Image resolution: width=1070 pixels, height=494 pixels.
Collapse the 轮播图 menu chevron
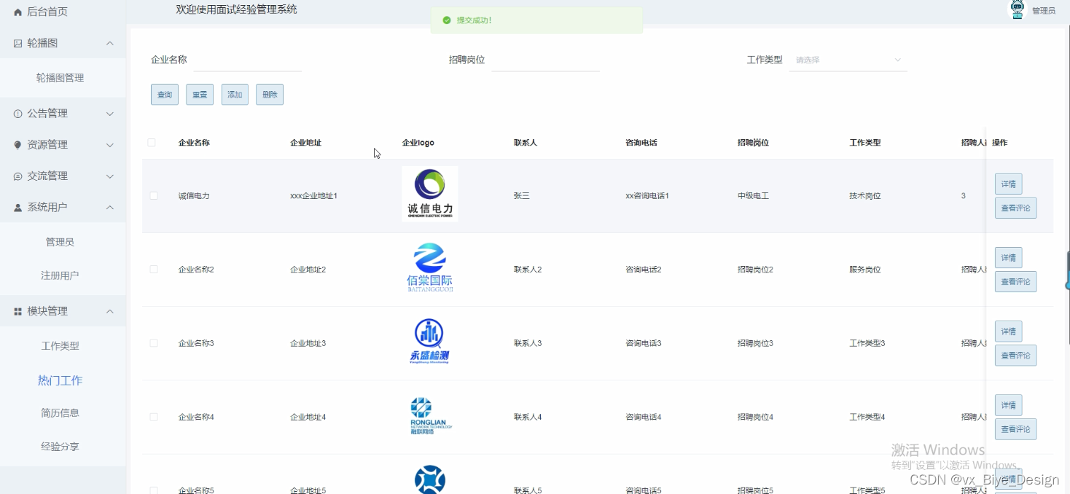point(110,44)
